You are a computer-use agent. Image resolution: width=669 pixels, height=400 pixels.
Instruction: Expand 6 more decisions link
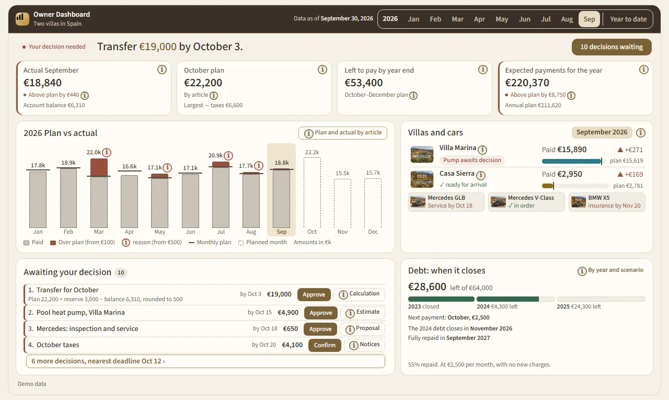tap(205, 361)
